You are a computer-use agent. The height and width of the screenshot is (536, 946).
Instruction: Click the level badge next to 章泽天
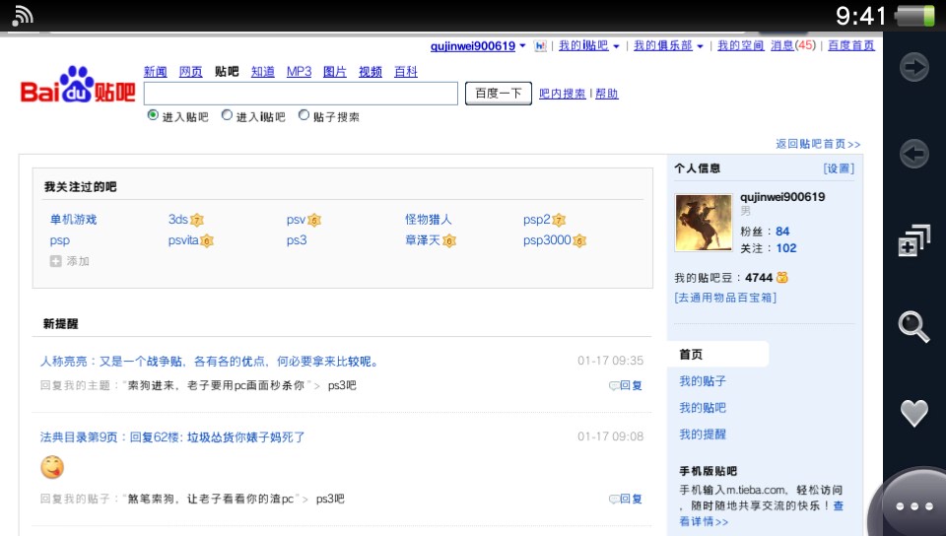pos(449,241)
